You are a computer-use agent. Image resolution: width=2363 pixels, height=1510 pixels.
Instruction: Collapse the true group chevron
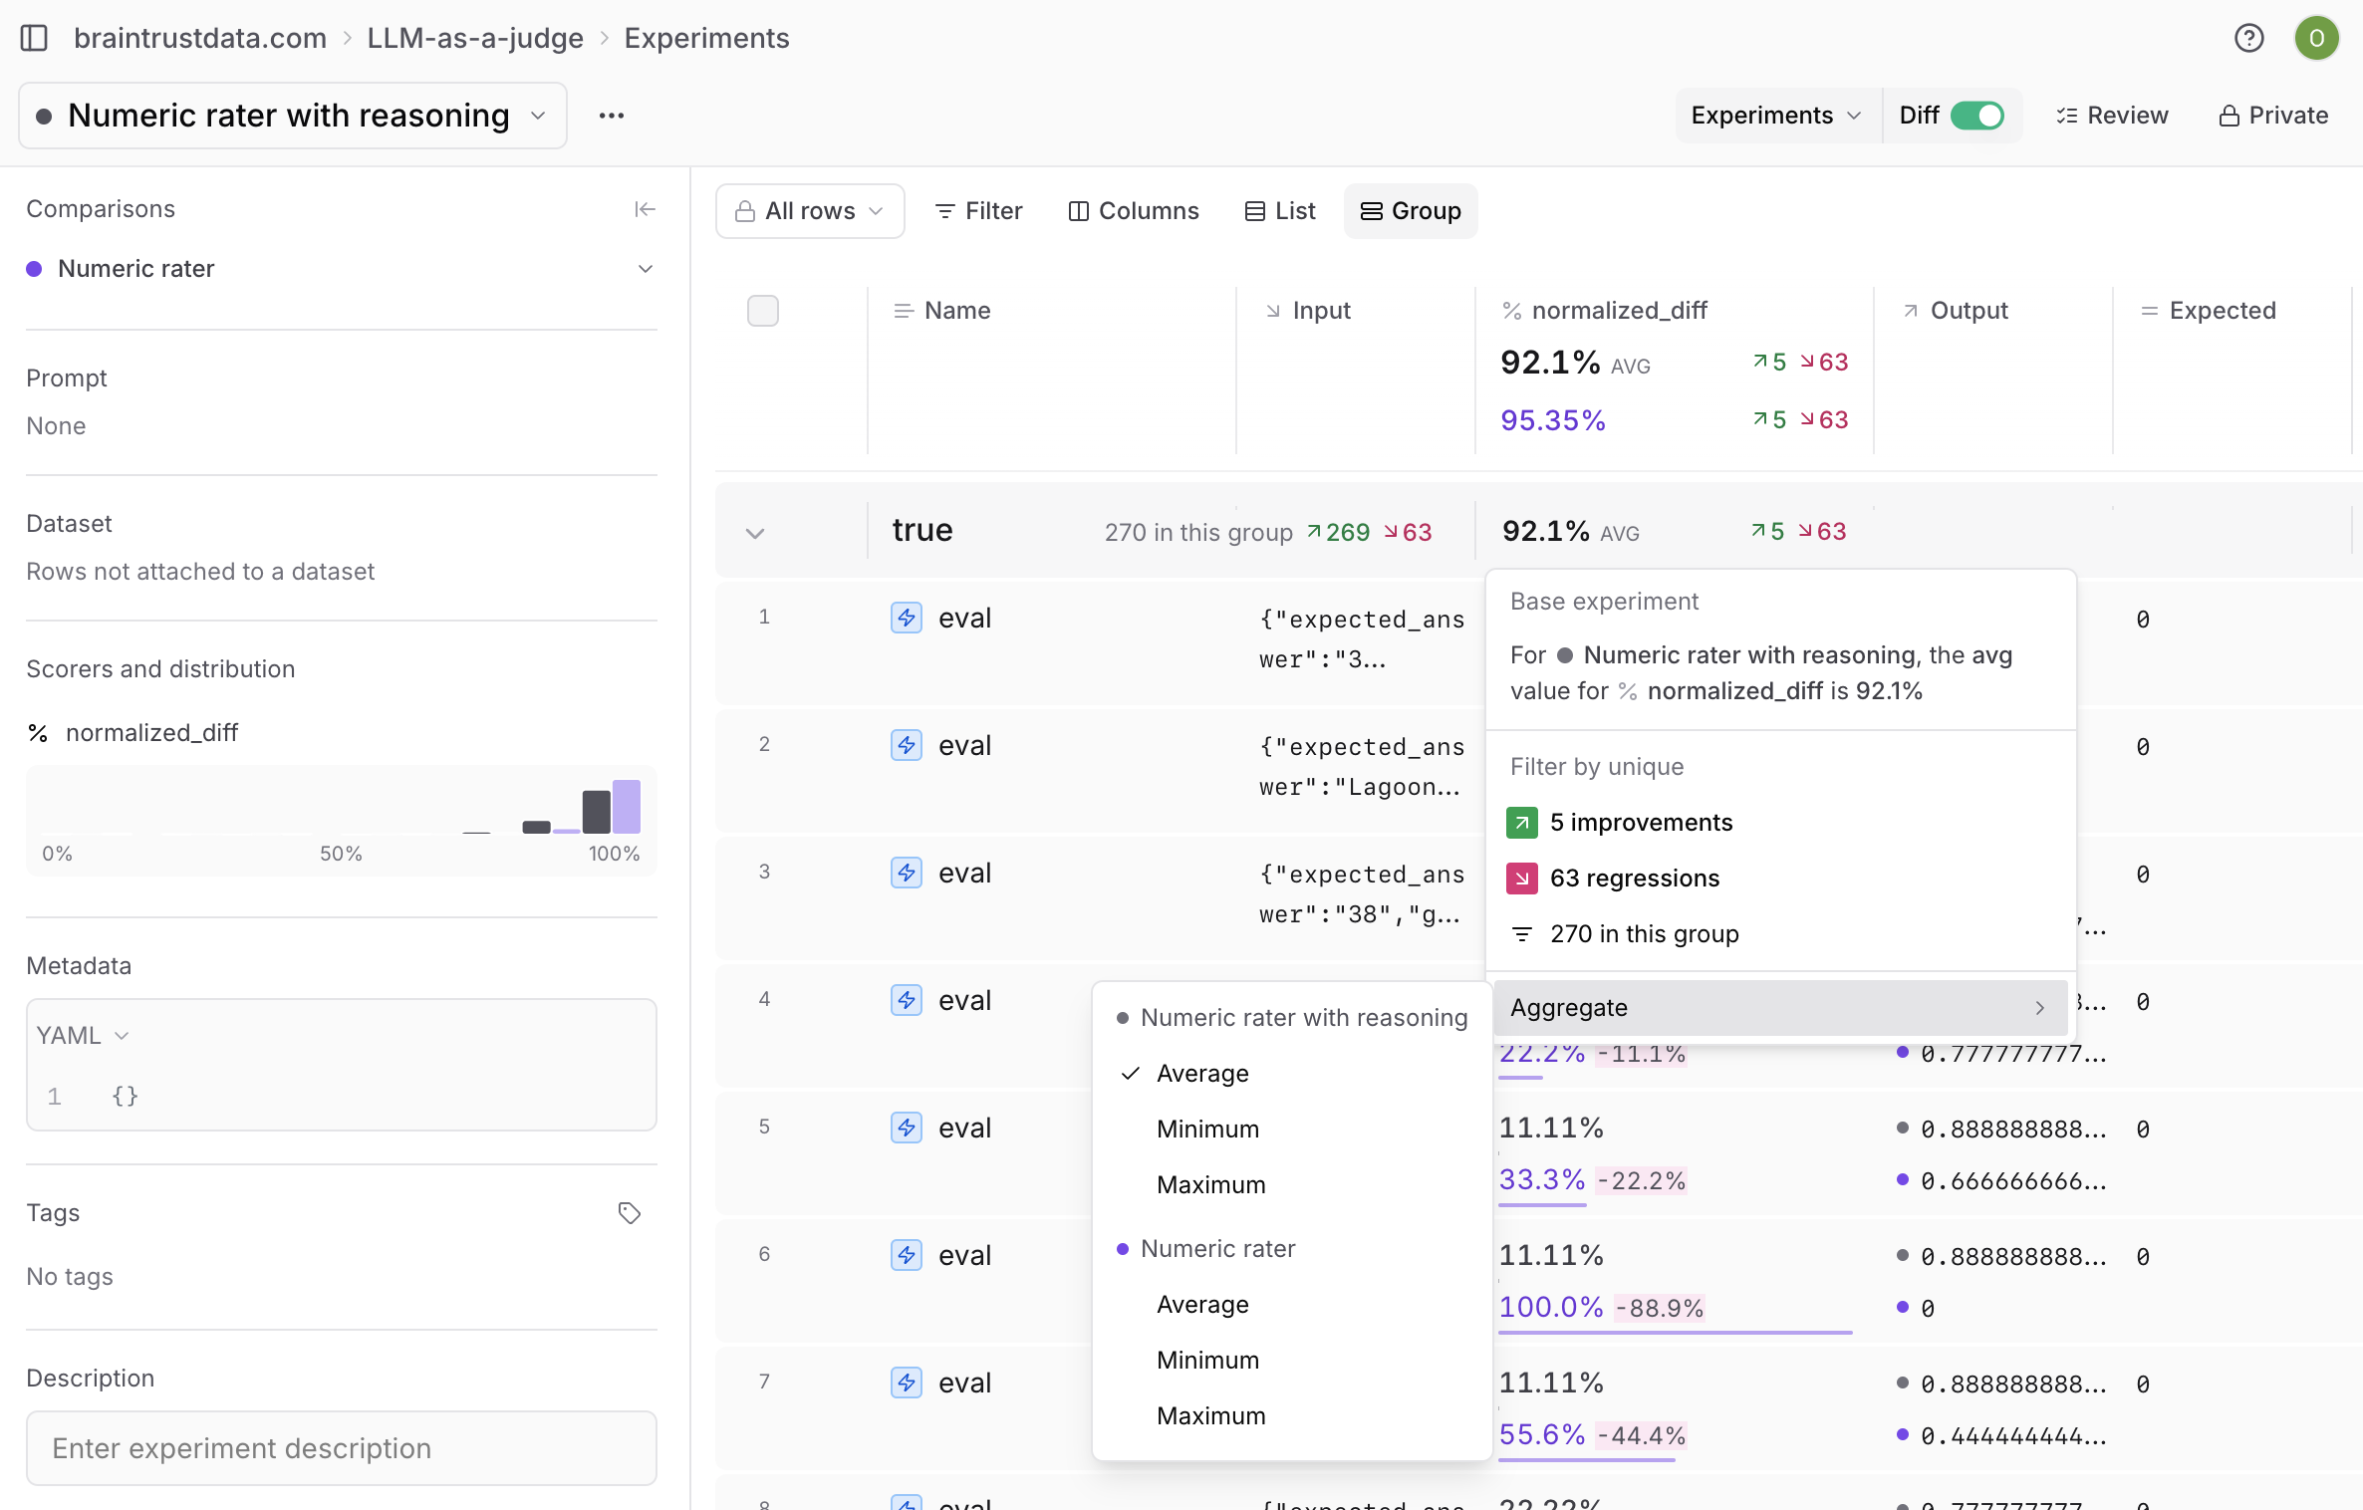(754, 533)
